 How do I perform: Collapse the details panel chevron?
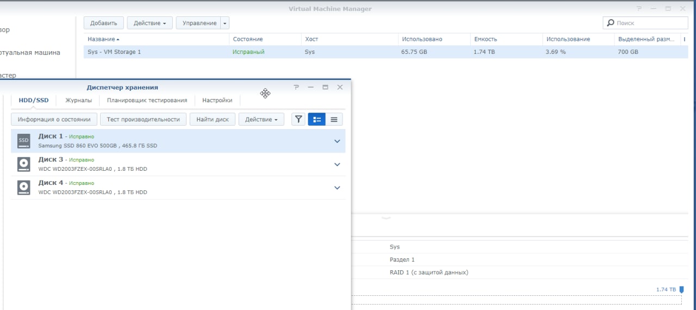click(386, 218)
